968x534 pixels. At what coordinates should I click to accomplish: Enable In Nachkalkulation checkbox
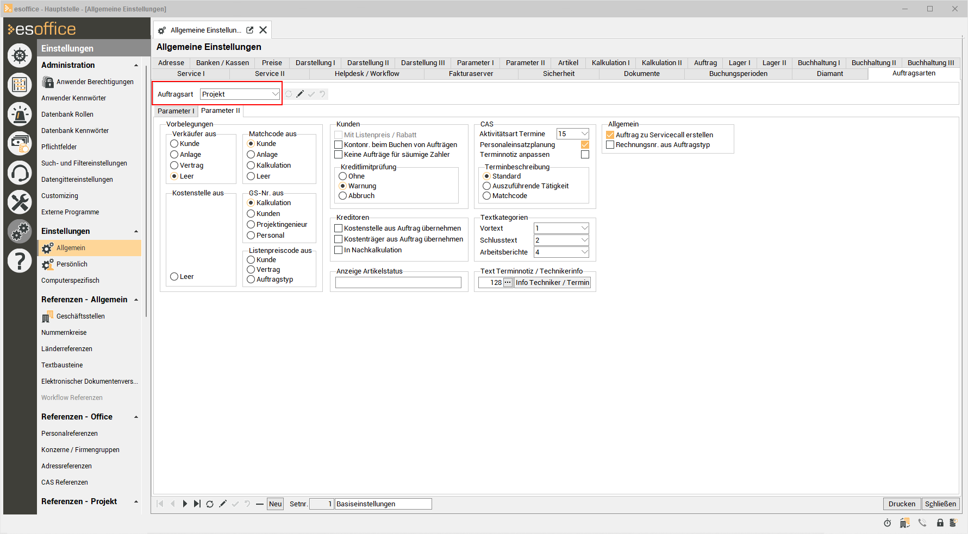pyautogui.click(x=338, y=250)
